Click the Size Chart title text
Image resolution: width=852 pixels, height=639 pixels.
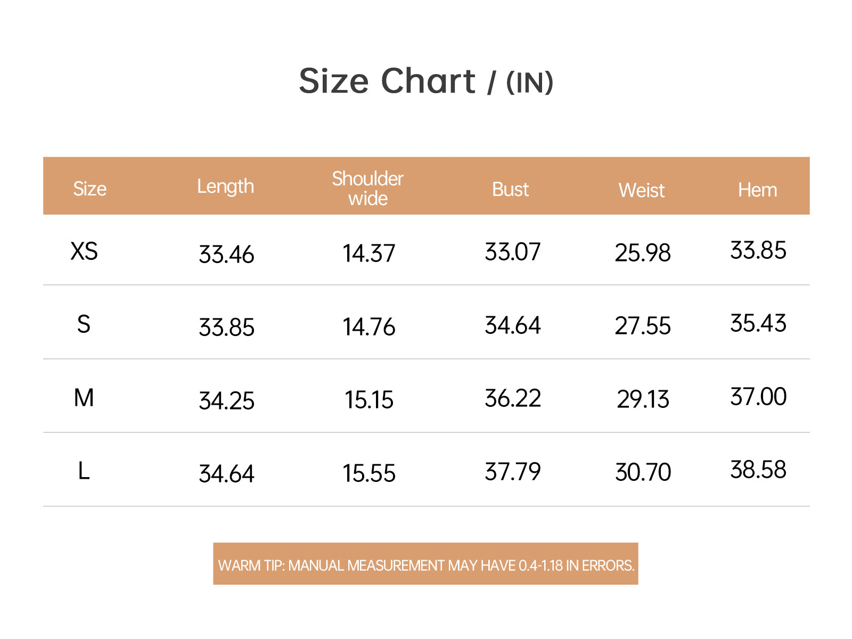(426, 81)
